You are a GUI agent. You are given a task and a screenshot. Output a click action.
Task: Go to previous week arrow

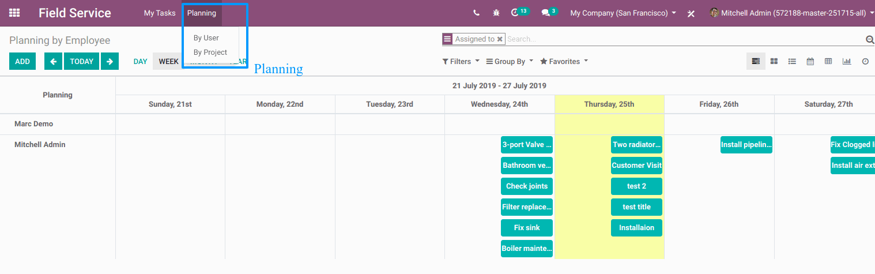(53, 61)
